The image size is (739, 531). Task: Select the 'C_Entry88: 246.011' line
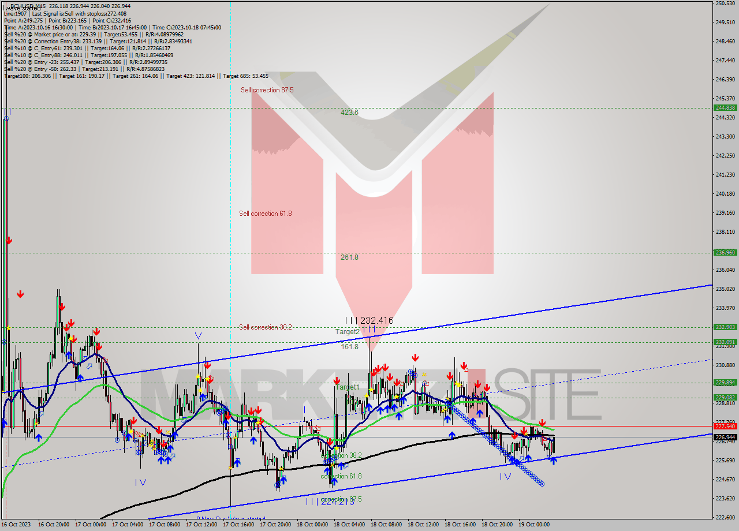[88, 55]
